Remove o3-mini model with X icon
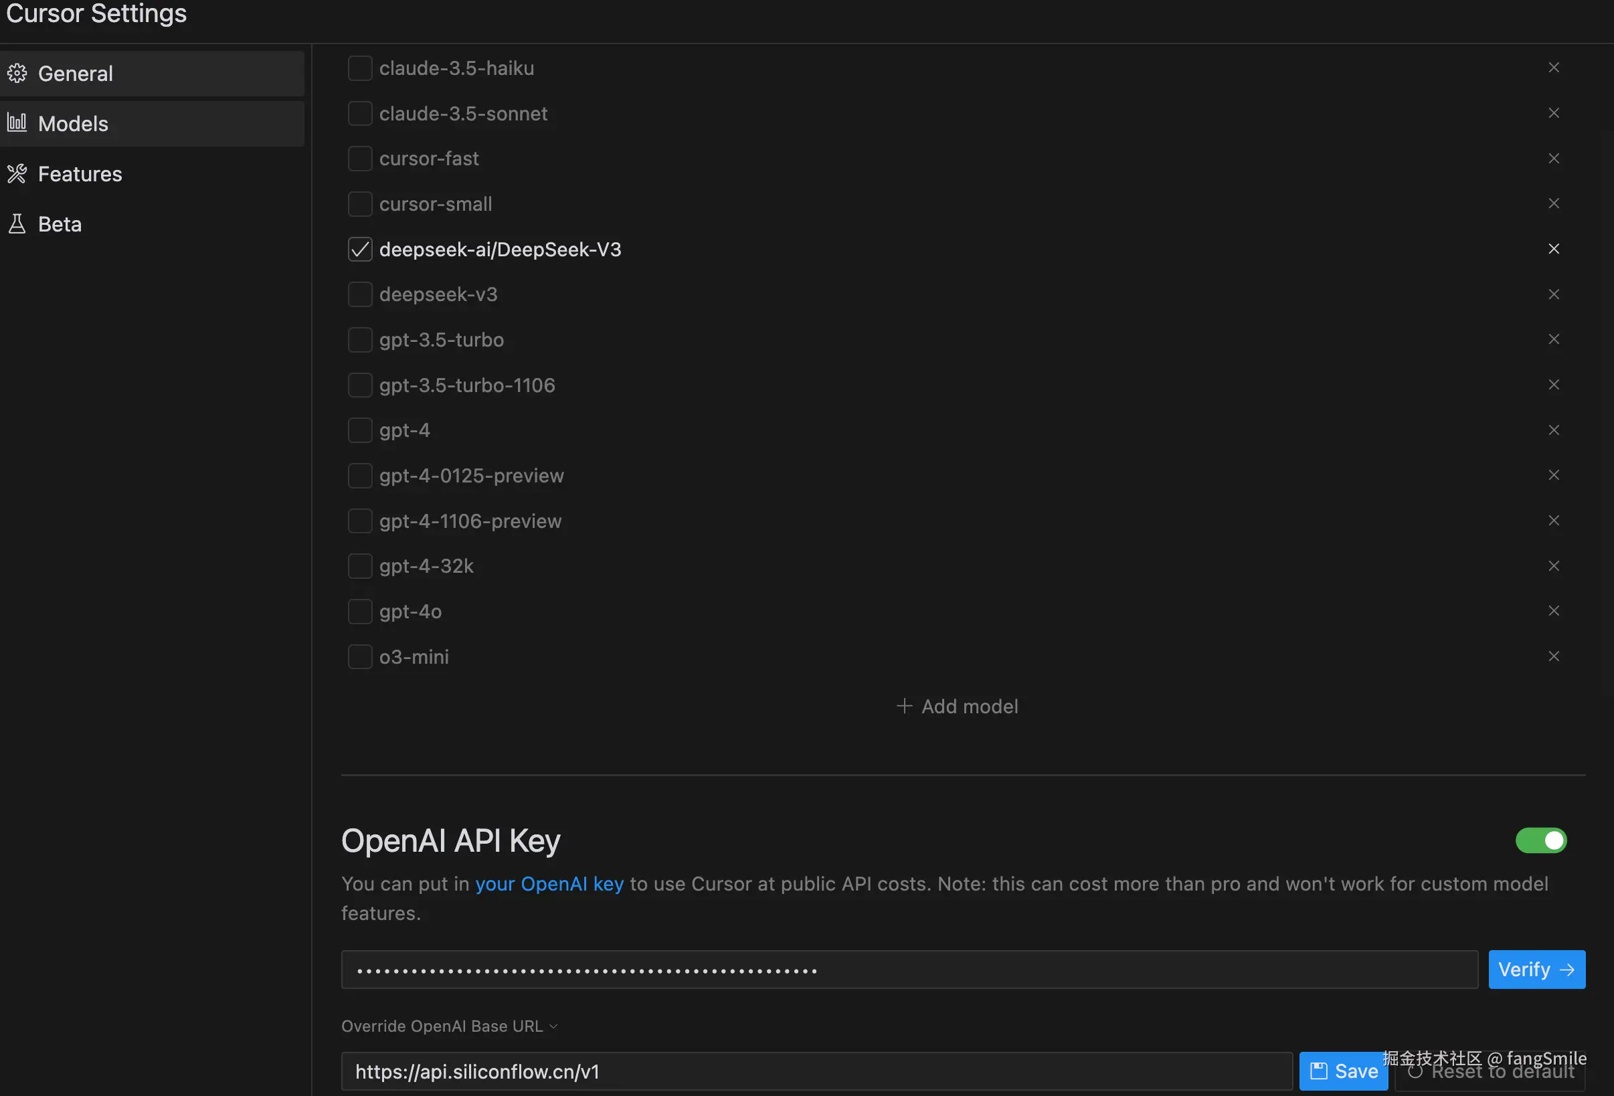This screenshot has height=1096, width=1614. [1554, 656]
